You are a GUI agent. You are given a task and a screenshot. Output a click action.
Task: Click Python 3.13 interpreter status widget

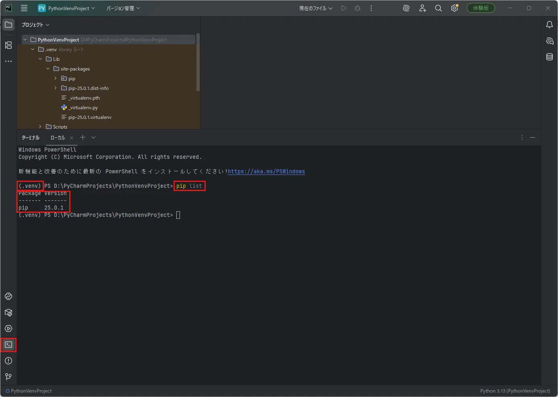(515, 391)
